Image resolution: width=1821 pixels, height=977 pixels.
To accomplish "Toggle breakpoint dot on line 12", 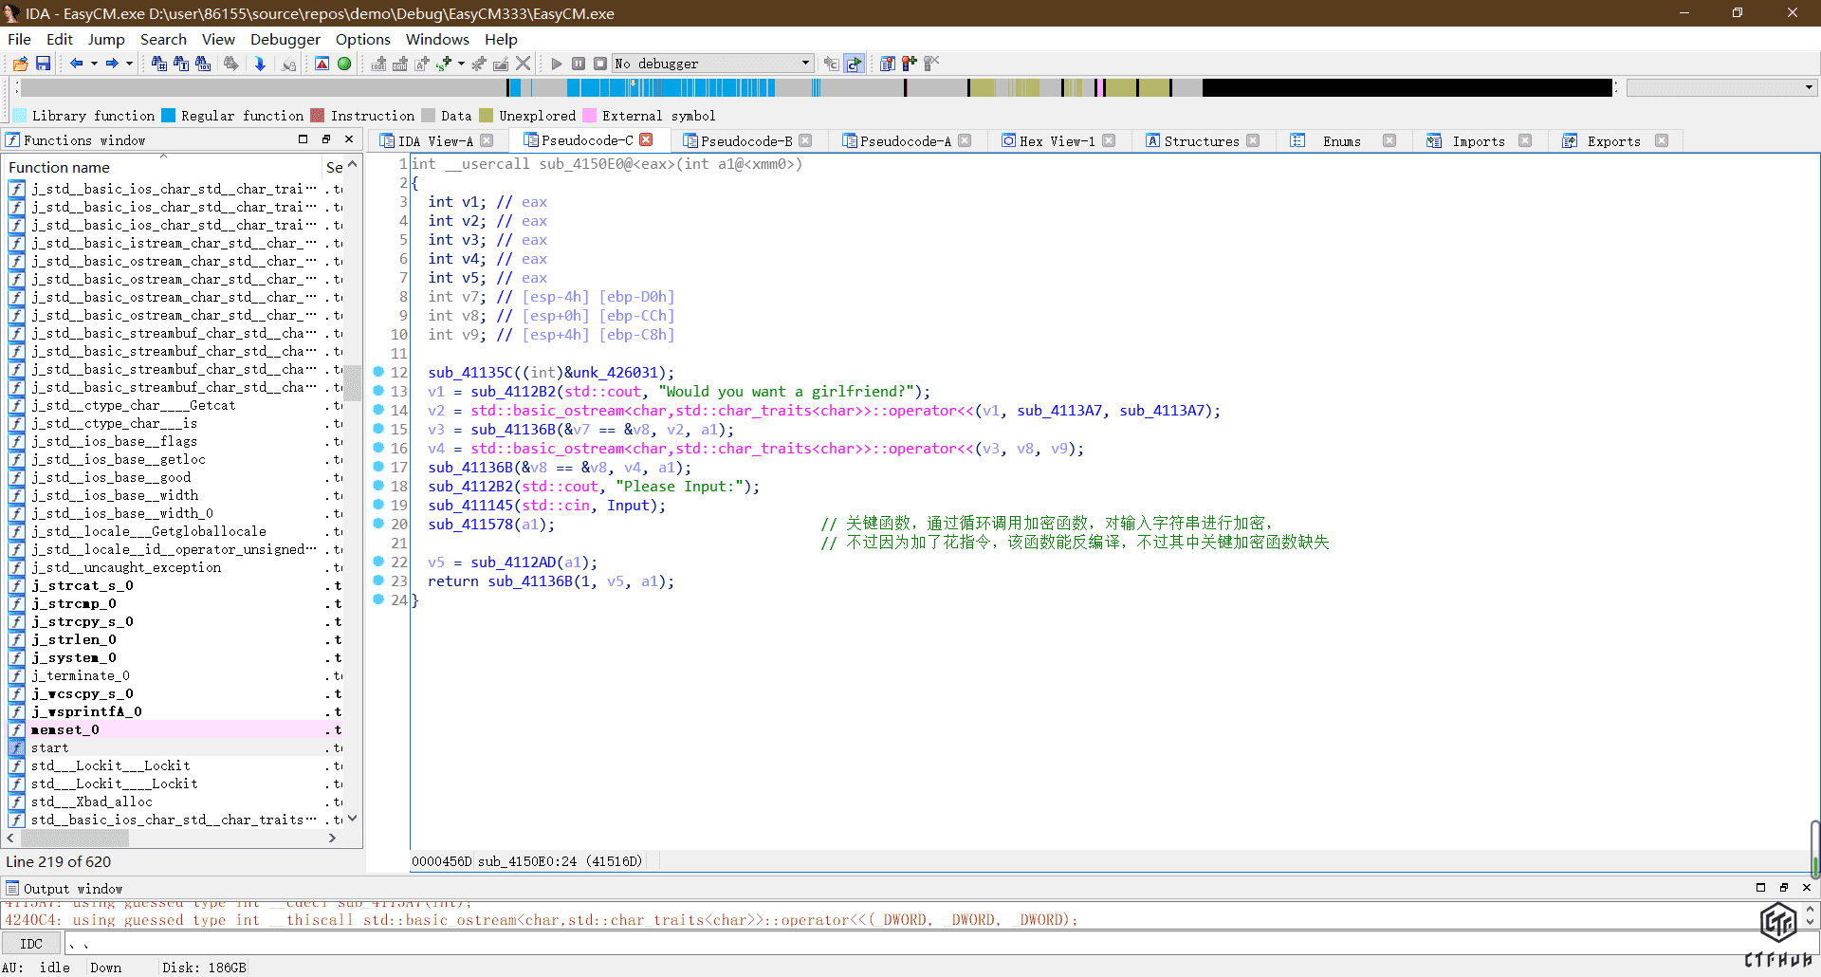I will coord(378,372).
